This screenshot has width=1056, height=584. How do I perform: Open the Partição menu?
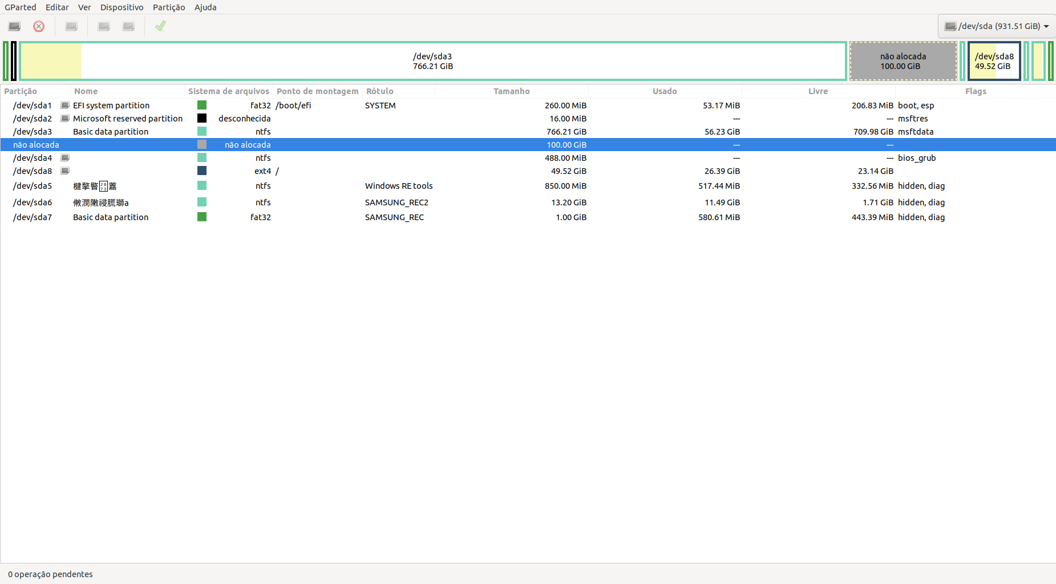coord(168,7)
